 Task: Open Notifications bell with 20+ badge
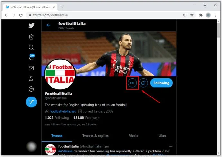(x=32, y=57)
